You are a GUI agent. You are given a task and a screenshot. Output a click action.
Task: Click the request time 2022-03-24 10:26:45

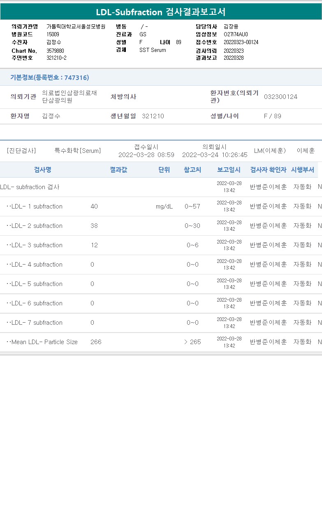215,155
